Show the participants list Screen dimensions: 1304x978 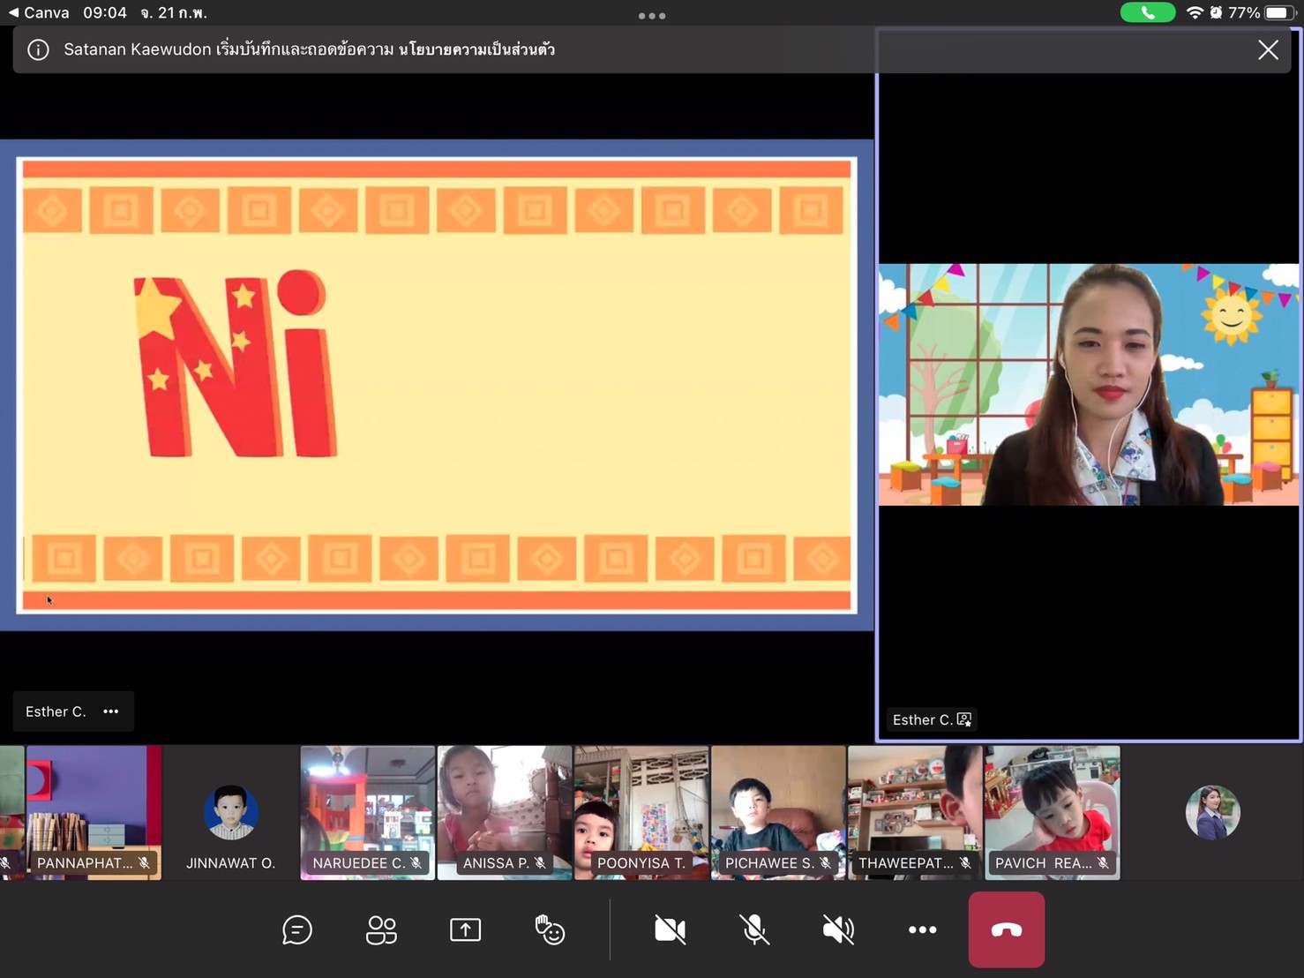click(x=381, y=929)
